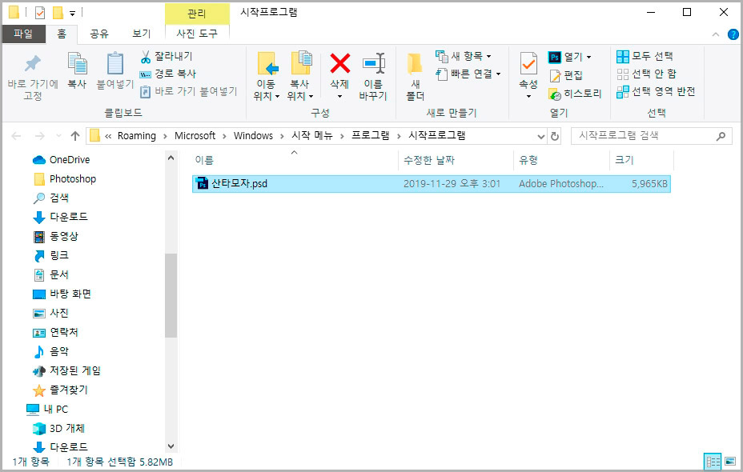Open 검색 in the navigation pane
743x472 pixels.
click(x=51, y=198)
